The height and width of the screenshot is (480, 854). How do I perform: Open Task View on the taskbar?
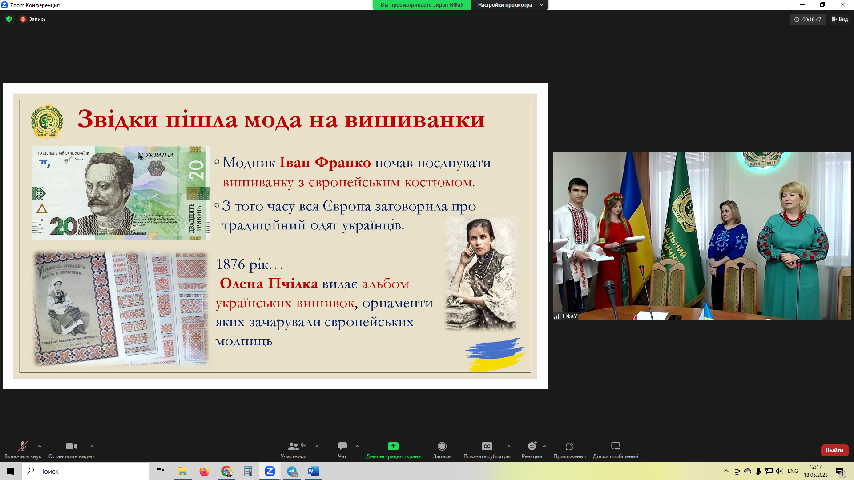tap(160, 471)
